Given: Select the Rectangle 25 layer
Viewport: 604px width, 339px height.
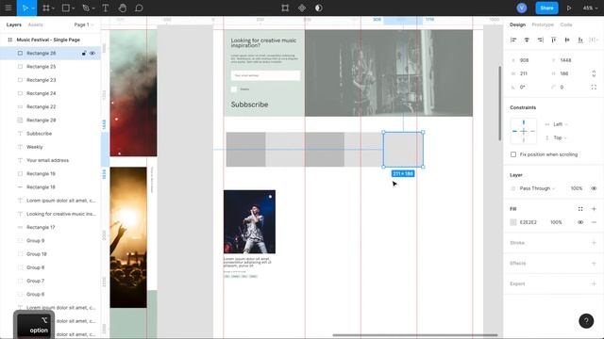Looking at the screenshot, I should click(x=42, y=67).
